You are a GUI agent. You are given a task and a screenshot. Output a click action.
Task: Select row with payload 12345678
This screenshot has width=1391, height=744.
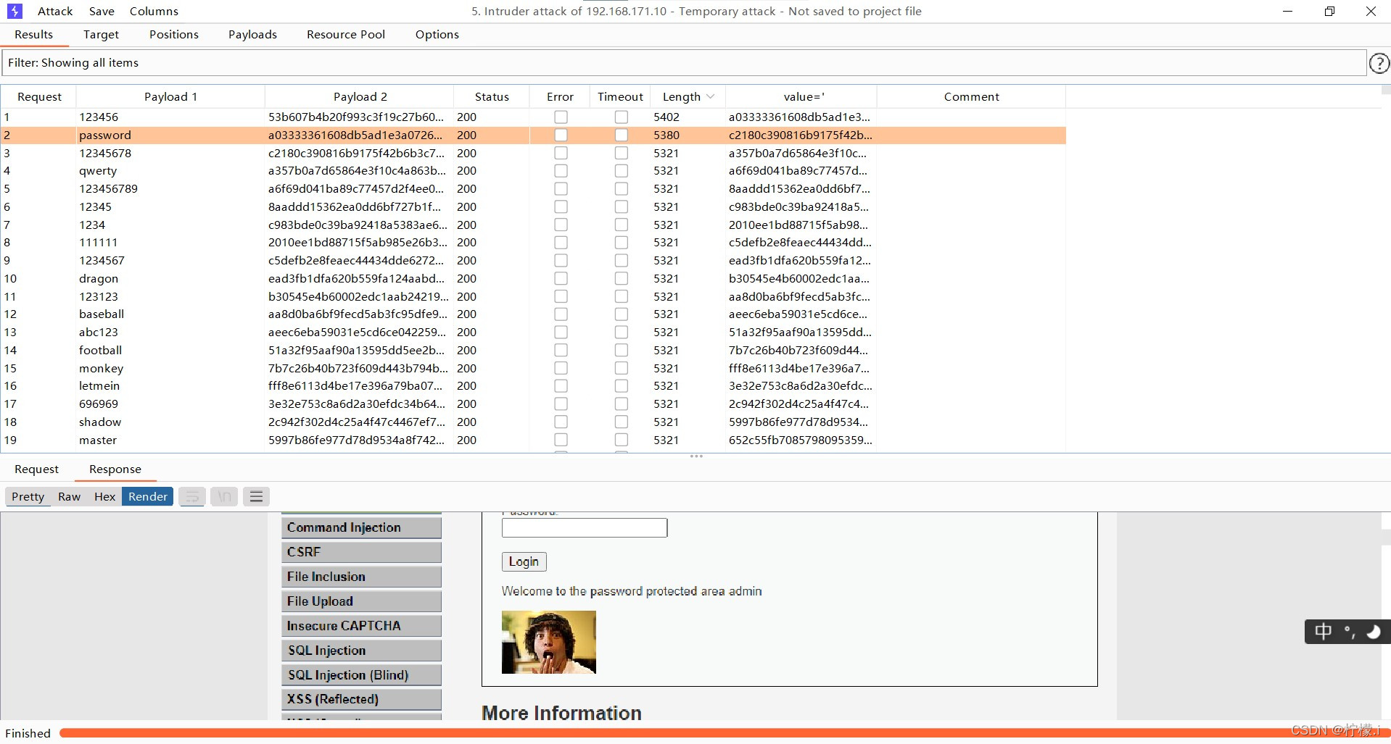[x=533, y=153]
